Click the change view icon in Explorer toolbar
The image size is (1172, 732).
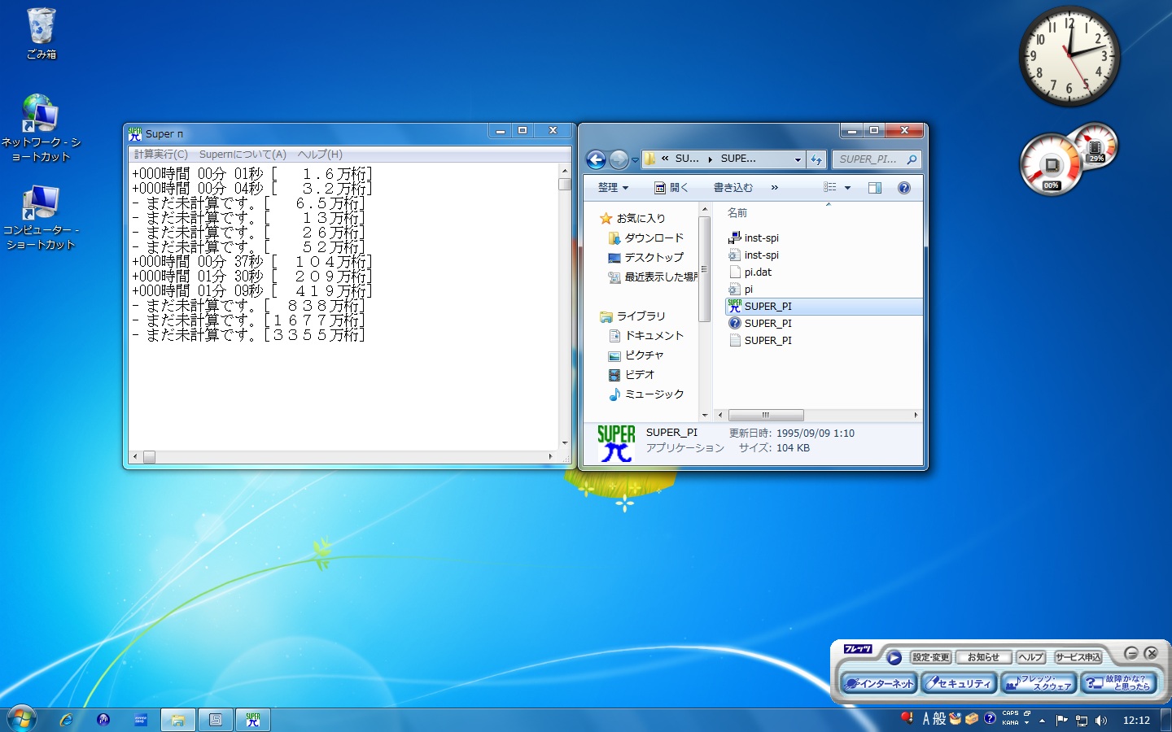(x=830, y=188)
